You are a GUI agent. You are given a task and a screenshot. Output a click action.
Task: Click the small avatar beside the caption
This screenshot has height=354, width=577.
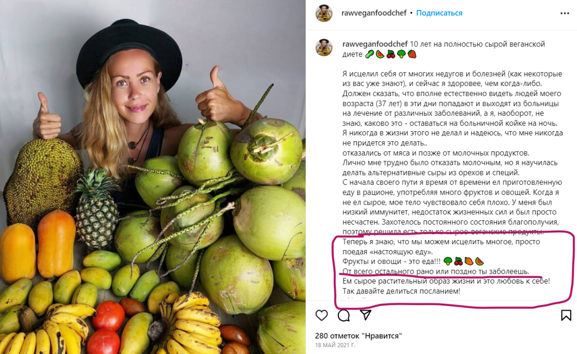pos(324,48)
